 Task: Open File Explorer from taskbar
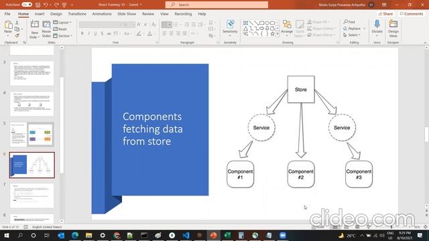click(x=88, y=235)
